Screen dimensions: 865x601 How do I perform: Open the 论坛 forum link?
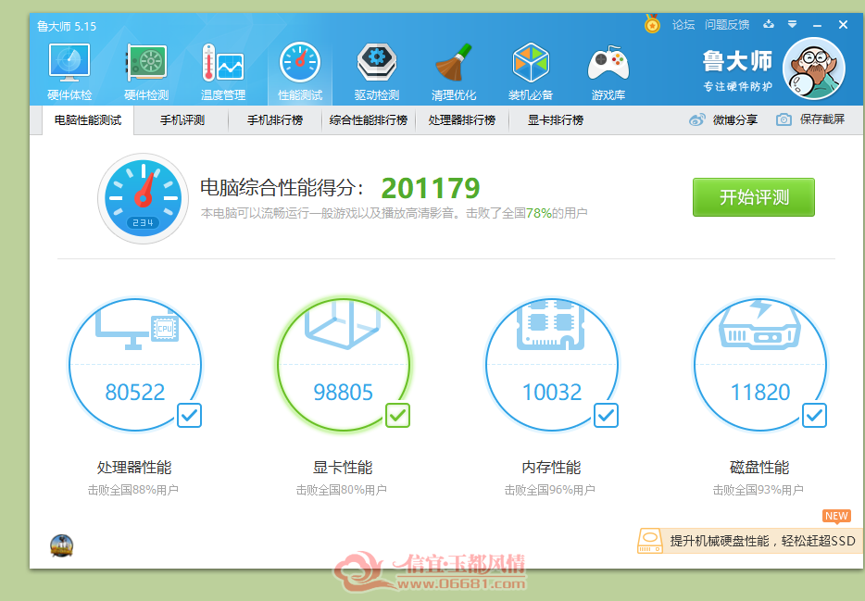(683, 25)
